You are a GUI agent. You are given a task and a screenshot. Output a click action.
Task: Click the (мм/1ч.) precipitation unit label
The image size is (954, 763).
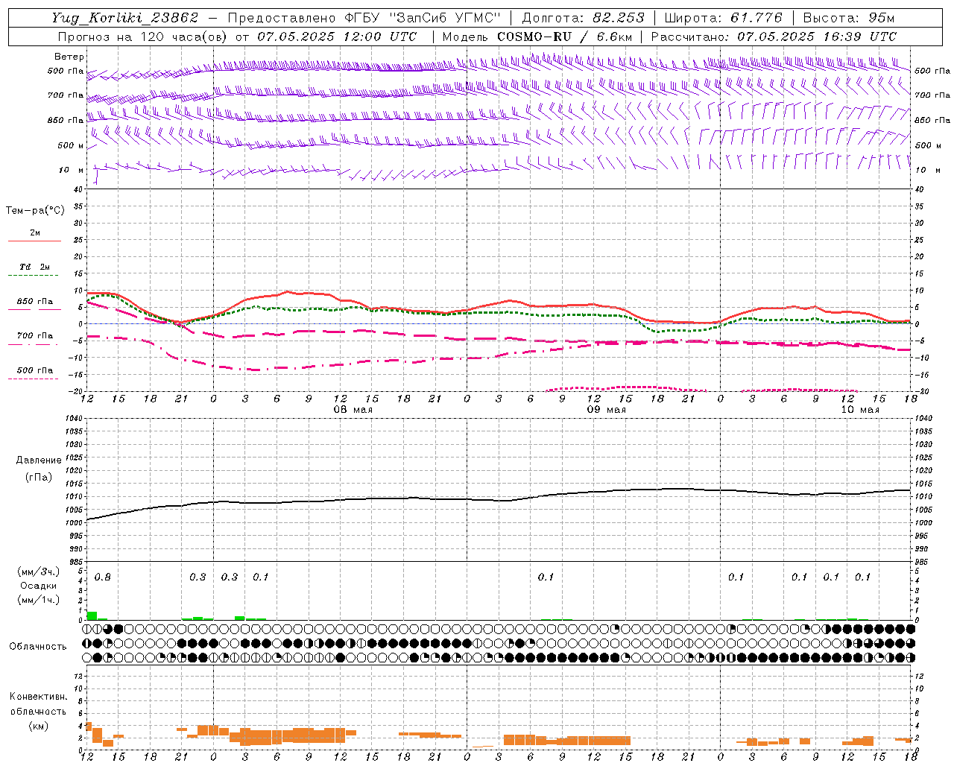[x=39, y=599]
